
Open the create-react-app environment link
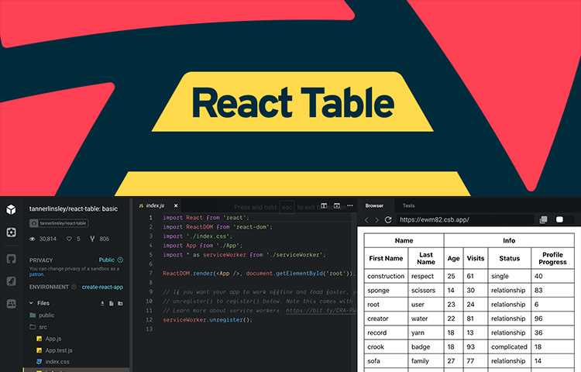pyautogui.click(x=102, y=288)
